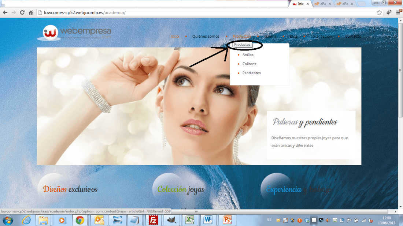Click the horizontal scrollbar right arrow
403x226 pixels.
395,212
